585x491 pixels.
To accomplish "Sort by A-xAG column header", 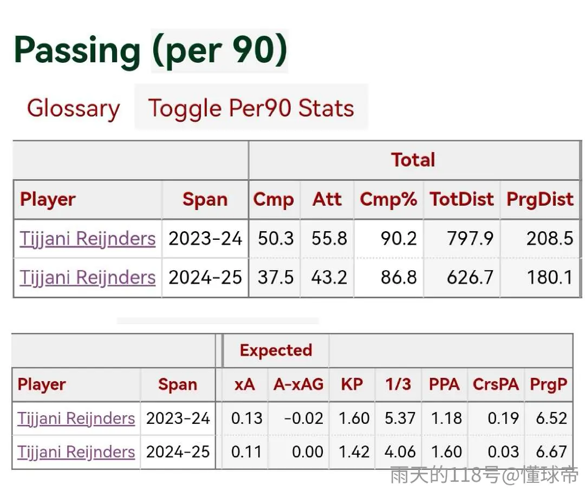I will pos(298,384).
